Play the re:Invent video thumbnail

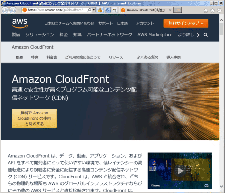pos(180,171)
